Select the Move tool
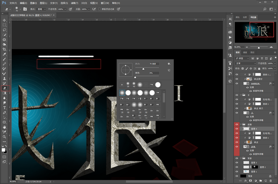Viewport: 278px width, 184px height. pyautogui.click(x=4, y=20)
